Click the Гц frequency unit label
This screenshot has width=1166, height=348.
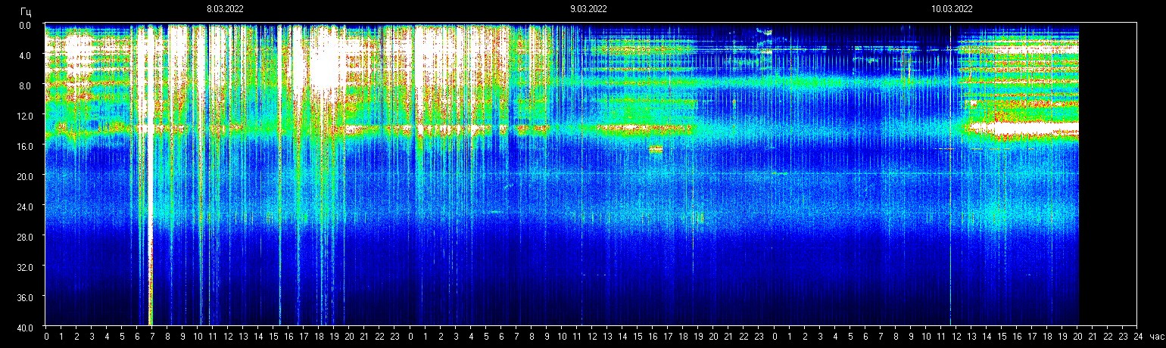(x=26, y=11)
